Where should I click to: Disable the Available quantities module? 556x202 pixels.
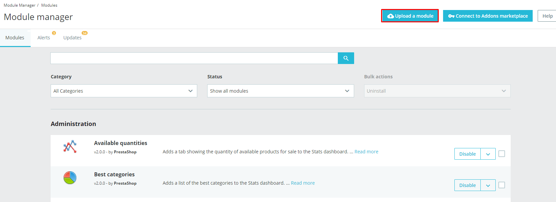click(x=467, y=154)
